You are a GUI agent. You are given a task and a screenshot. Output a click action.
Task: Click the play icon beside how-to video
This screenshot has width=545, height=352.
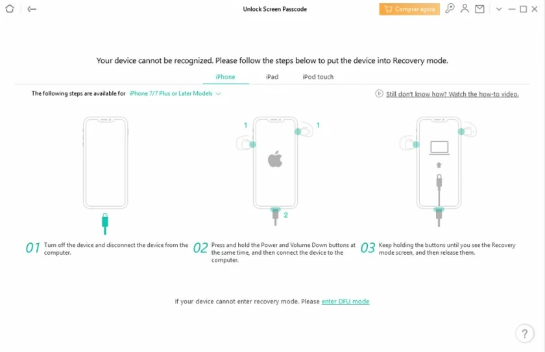[379, 94]
